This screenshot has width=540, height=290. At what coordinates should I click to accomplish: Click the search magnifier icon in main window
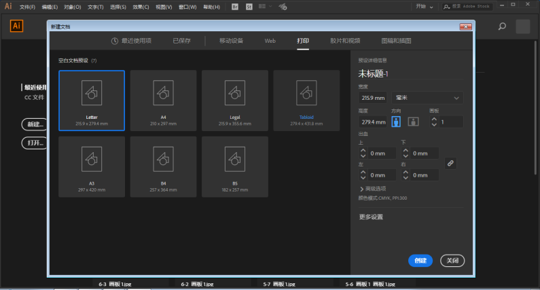(x=502, y=26)
